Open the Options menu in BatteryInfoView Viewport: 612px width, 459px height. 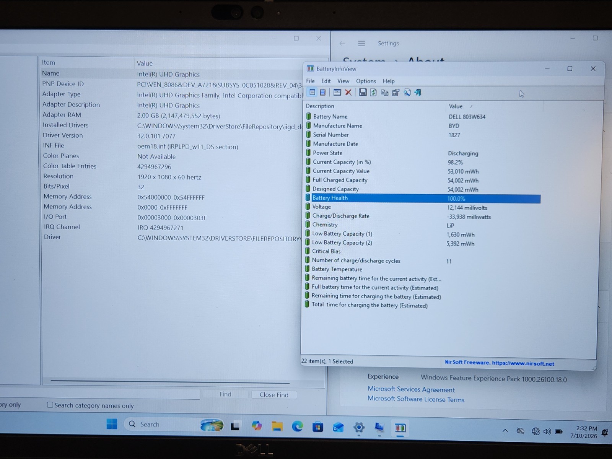366,81
